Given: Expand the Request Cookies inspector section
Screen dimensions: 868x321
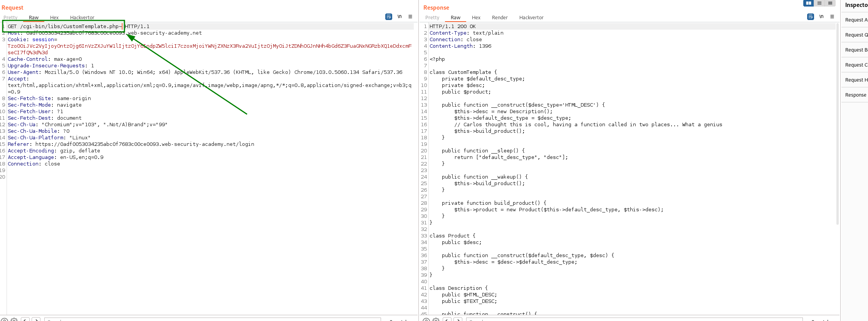Looking at the screenshot, I should click(x=856, y=65).
